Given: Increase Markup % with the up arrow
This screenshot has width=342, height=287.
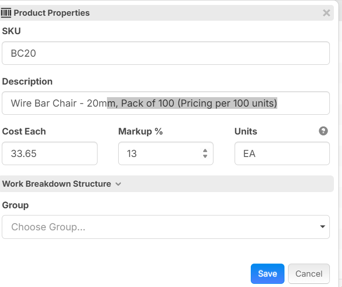Looking at the screenshot, I should pyautogui.click(x=205, y=151).
